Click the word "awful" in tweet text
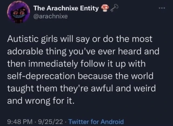This screenshot has height=126, width=173. pyautogui.click(x=102, y=88)
